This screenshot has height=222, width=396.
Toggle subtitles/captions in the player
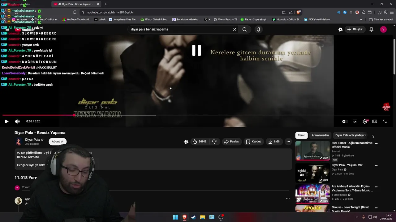coord(355,121)
